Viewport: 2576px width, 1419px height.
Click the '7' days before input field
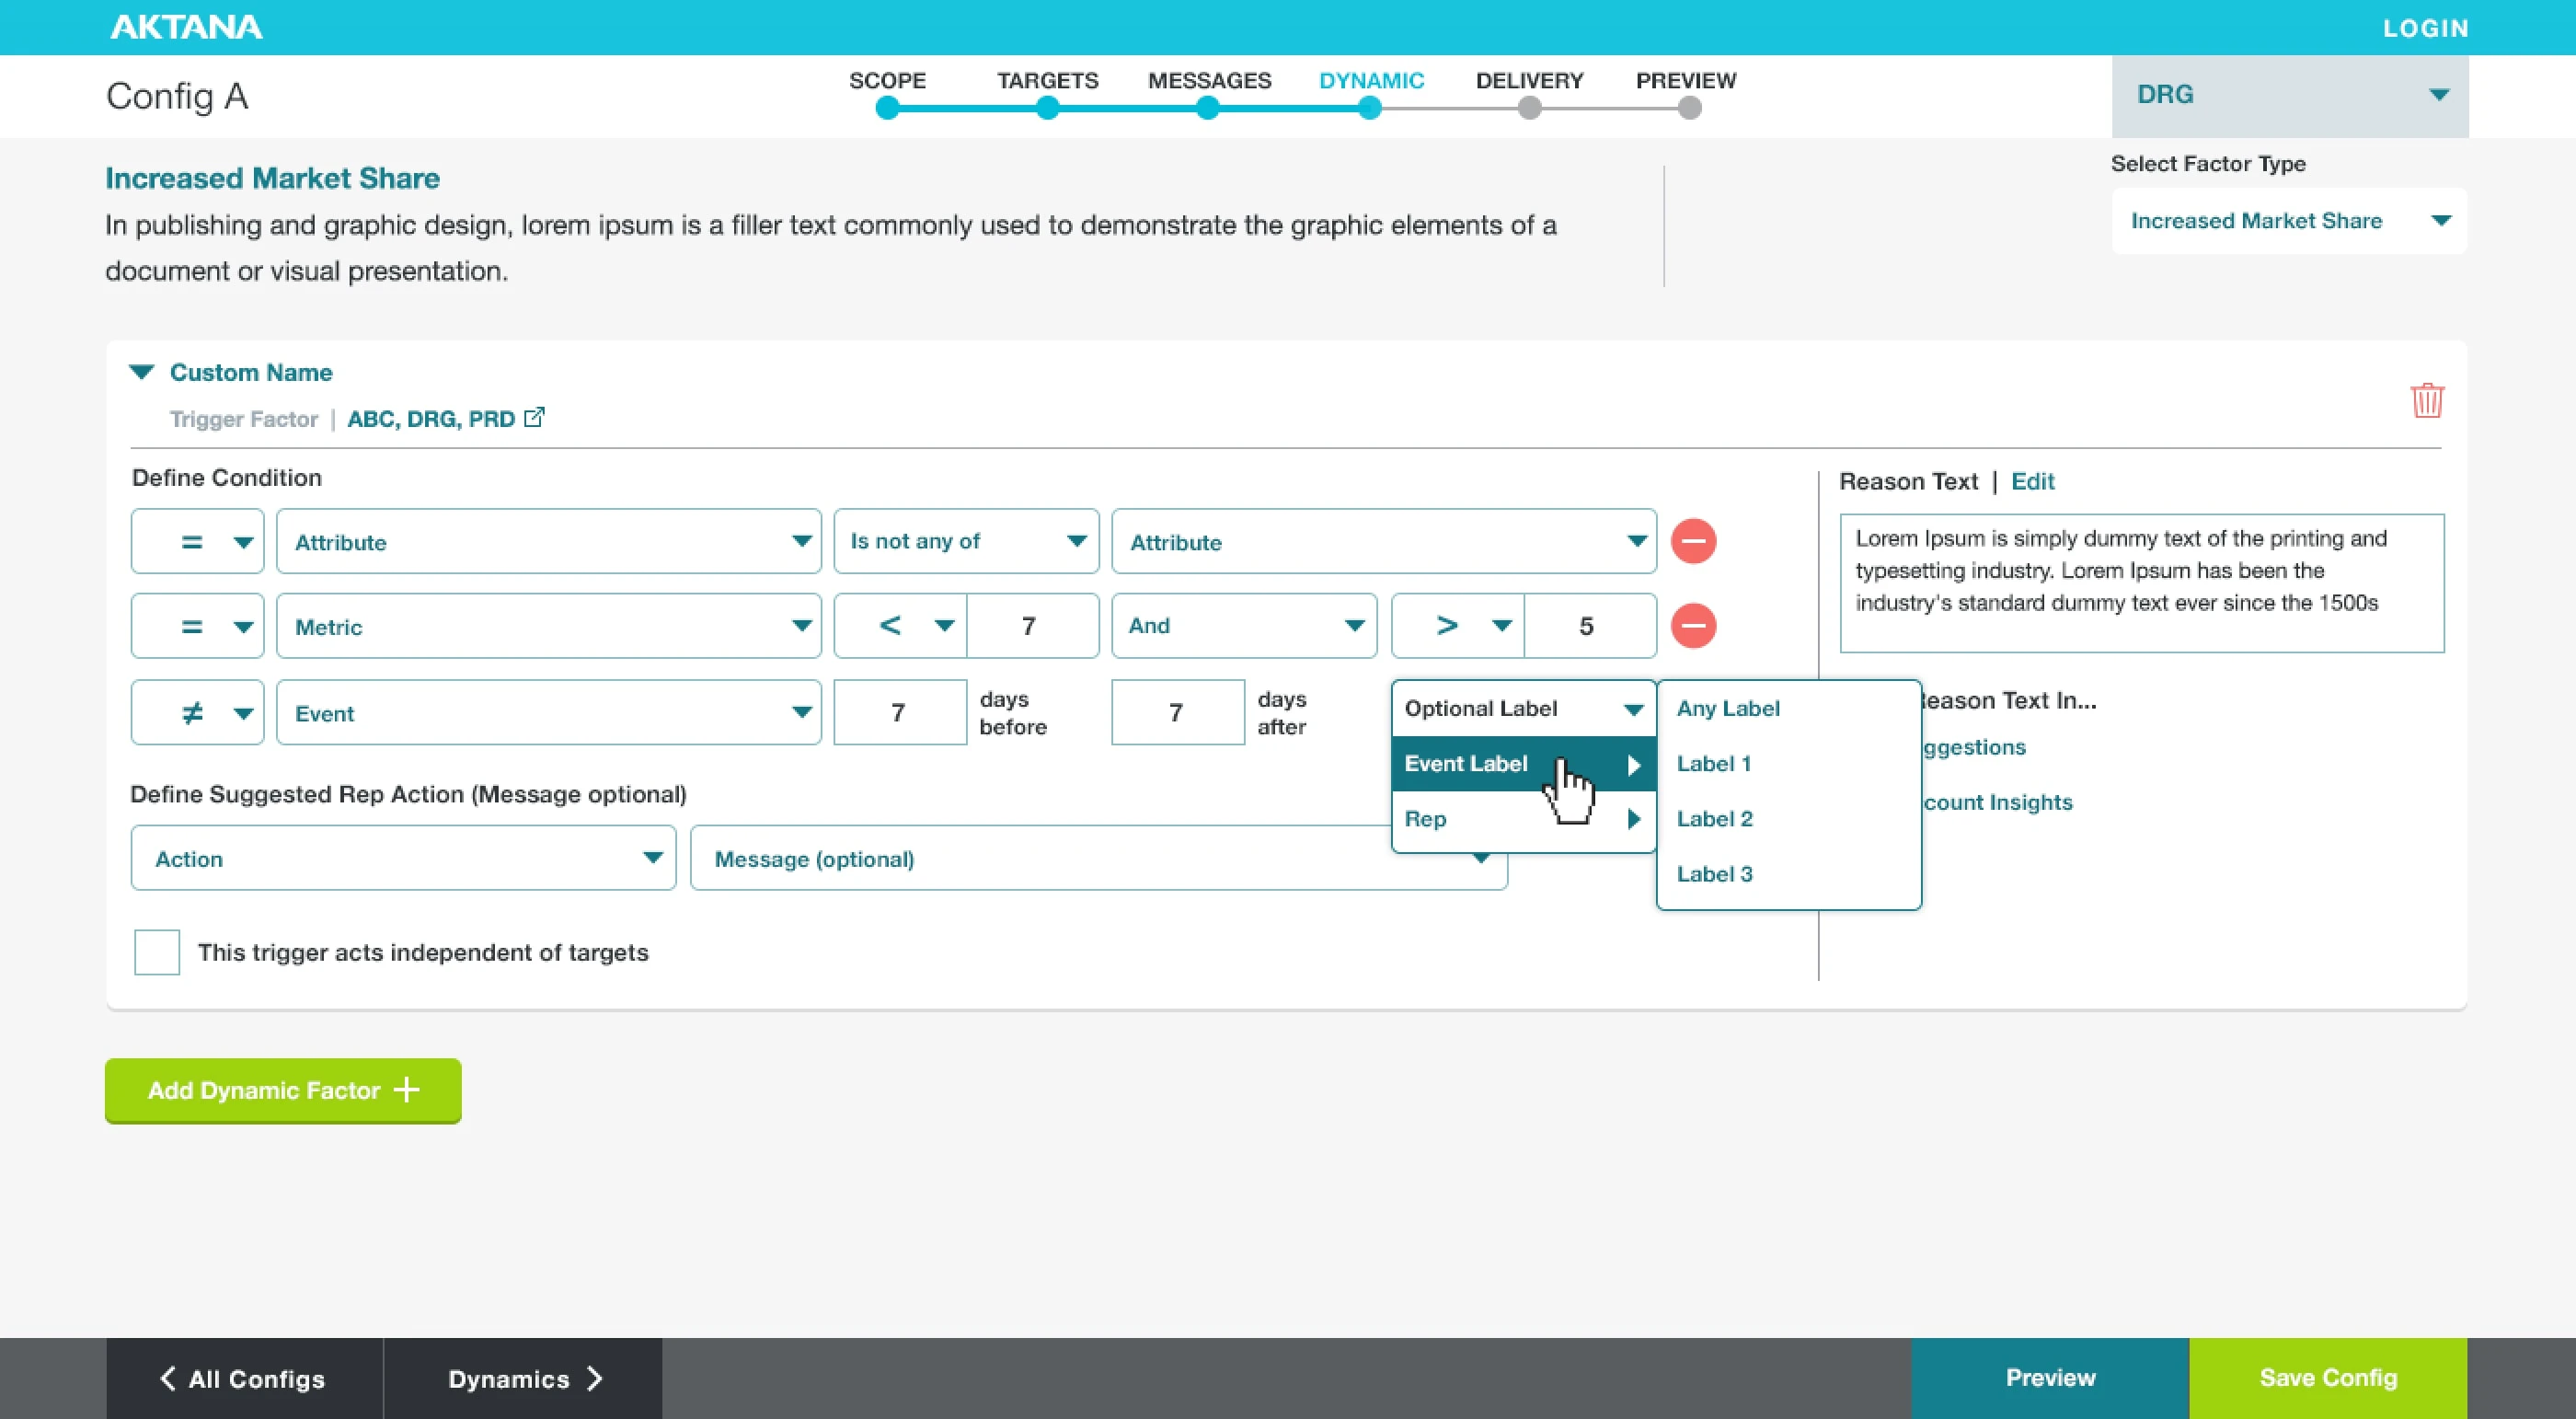899,712
